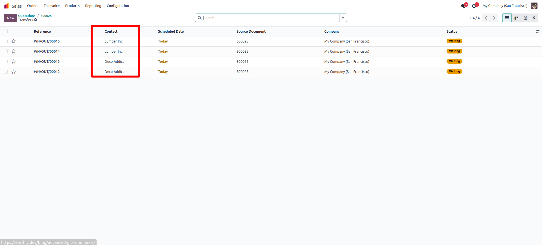This screenshot has height=245, width=542.
Task: Open the Products menu
Action: point(72,6)
